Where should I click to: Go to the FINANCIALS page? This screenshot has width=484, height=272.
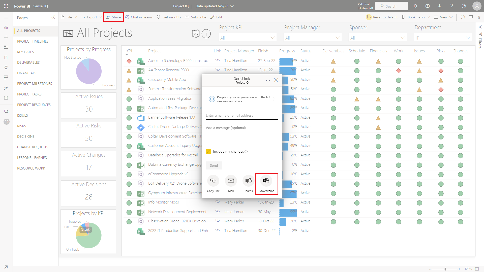coord(27,73)
